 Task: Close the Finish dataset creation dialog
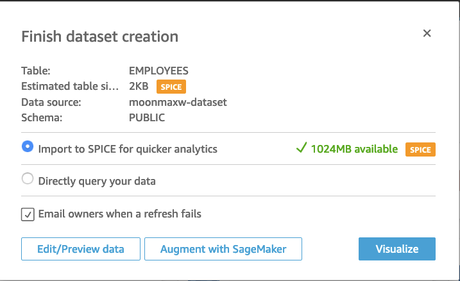tap(427, 34)
